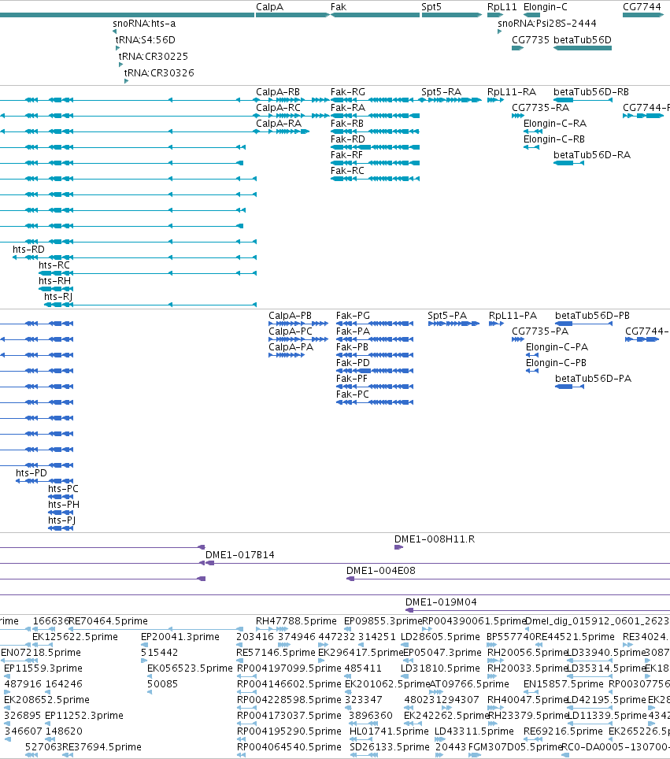Select the CalpA gene feature bar
This screenshot has width=670, height=759.
(x=292, y=15)
